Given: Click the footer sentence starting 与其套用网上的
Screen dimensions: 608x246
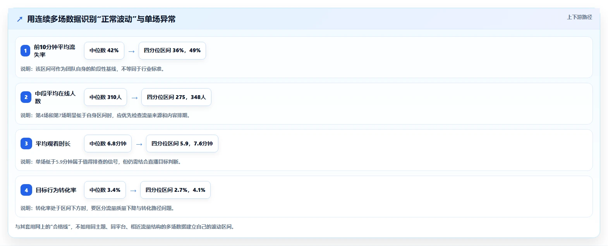Looking at the screenshot, I should point(125,227).
